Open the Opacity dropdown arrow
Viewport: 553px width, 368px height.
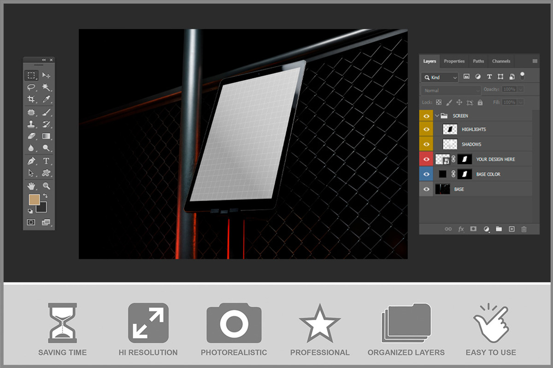(521, 89)
